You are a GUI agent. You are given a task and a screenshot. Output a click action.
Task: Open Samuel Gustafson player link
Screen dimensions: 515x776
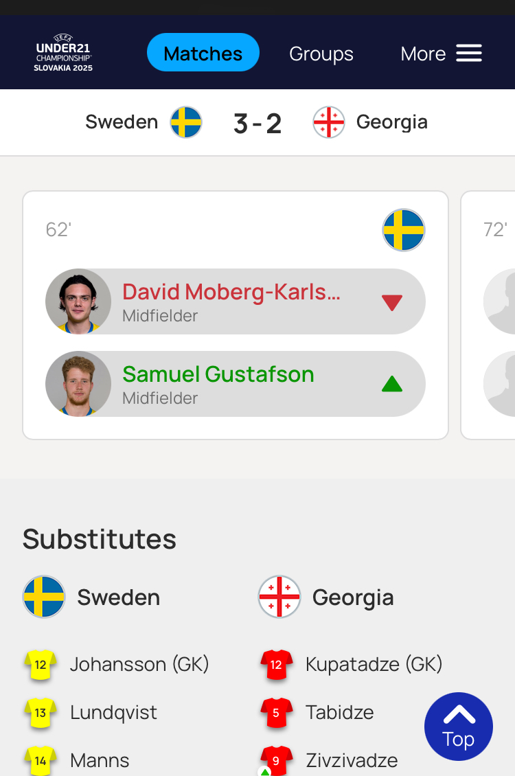tap(218, 374)
